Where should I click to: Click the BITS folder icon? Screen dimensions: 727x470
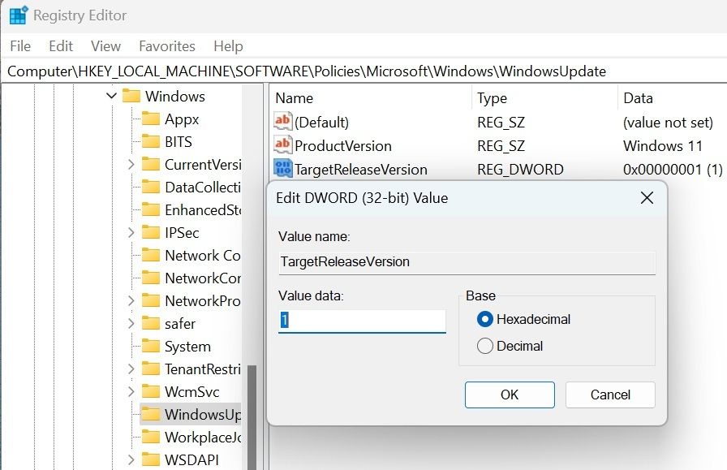[151, 142]
